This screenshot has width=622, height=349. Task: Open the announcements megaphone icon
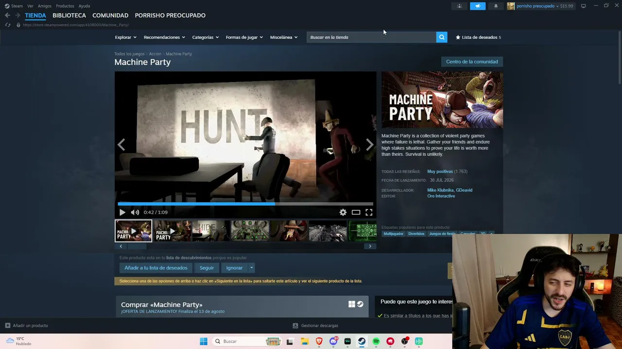tap(478, 6)
